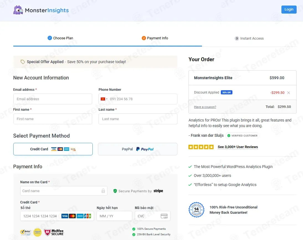Image resolution: width=303 pixels, height=240 pixels.
Task: Click the gray step 3 badge
Action: (x=237, y=38)
